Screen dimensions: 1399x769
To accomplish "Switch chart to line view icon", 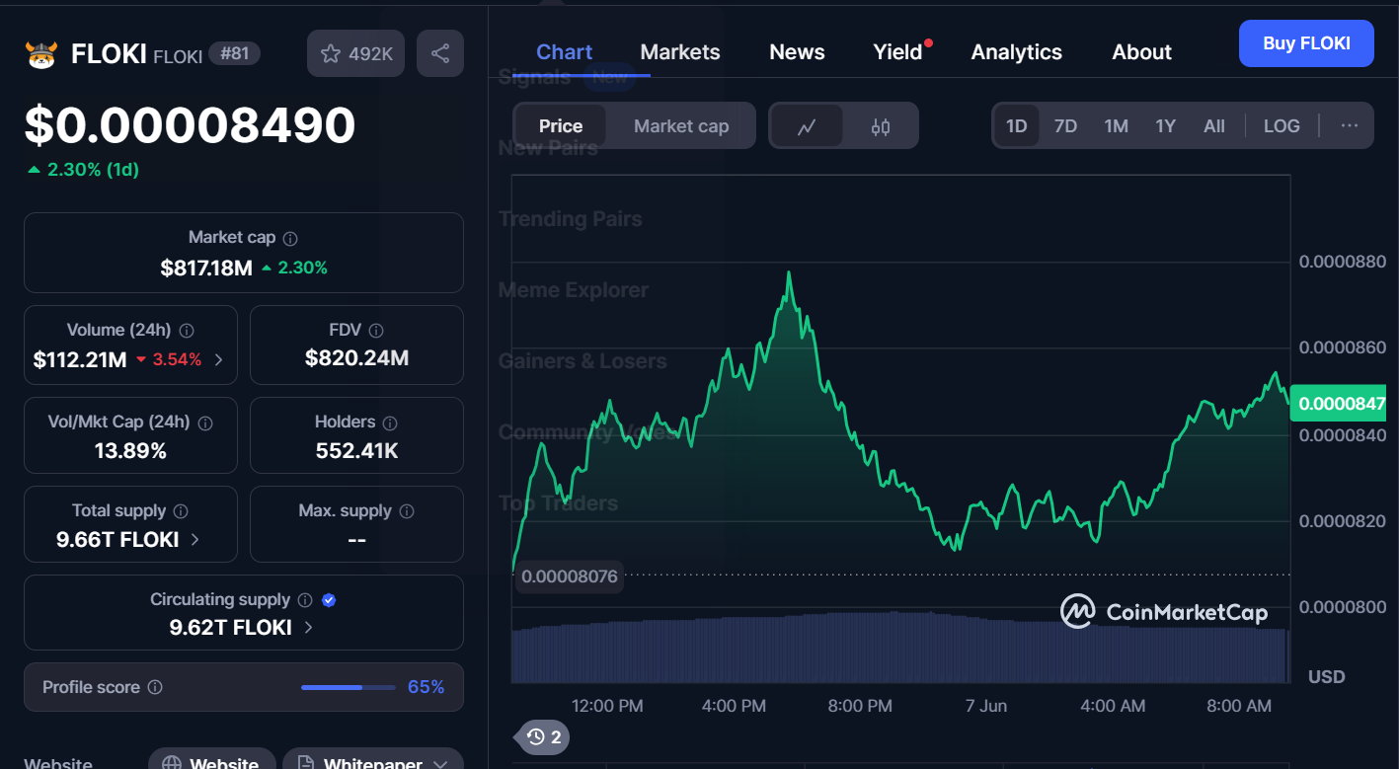I will [x=807, y=126].
